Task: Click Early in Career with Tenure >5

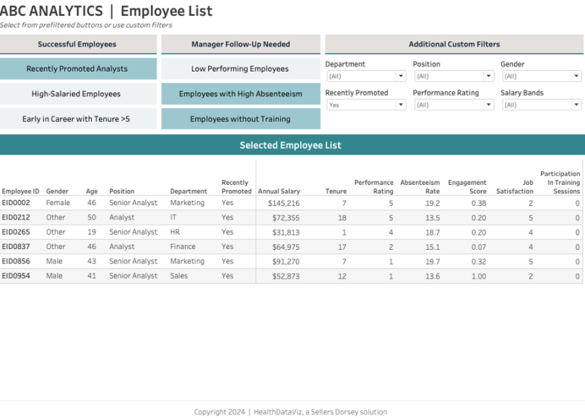Action: click(x=77, y=119)
